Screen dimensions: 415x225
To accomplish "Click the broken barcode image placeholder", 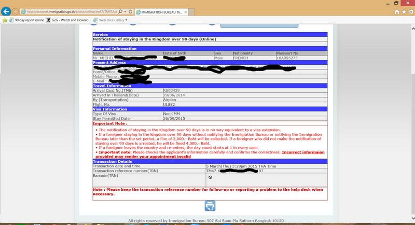I will (210, 177).
